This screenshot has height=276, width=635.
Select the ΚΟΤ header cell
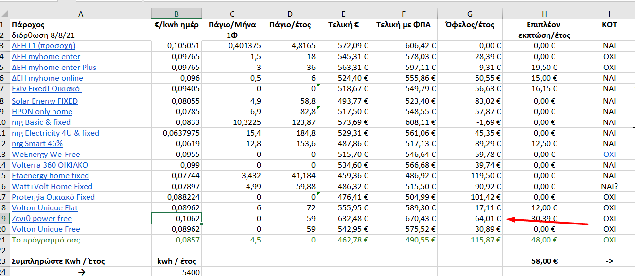pos(609,25)
